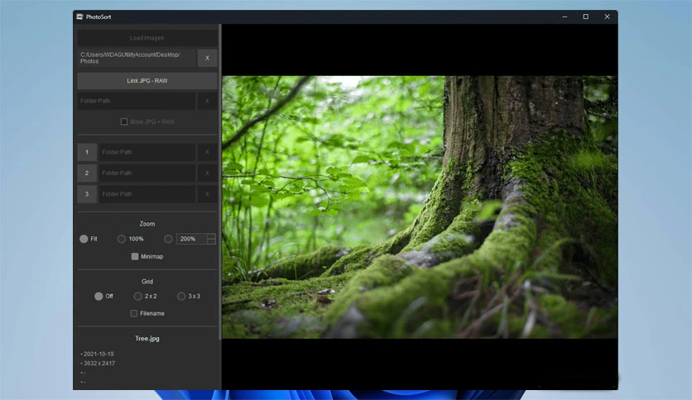Clear the RAW folder path with its X
Image resolution: width=692 pixels, height=400 pixels.
207,101
